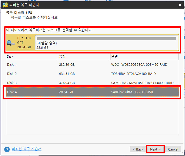
Task: Click the 931.51 GB capacity cell
Action: [67, 74]
